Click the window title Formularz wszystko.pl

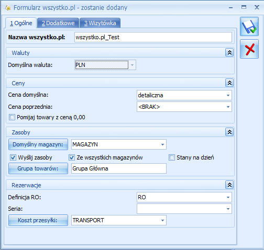[x=70, y=8]
